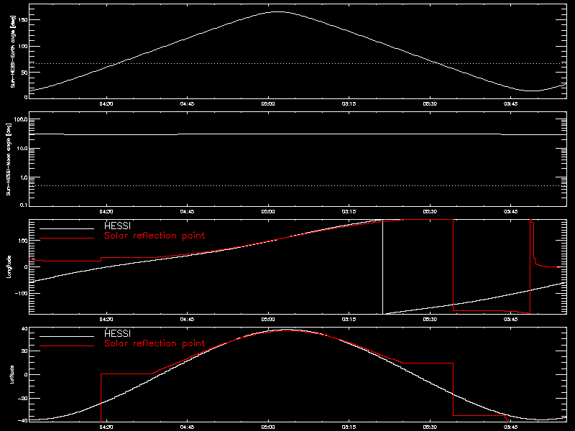The width and height of the screenshot is (575, 431).
Task: Click the '10.0' tick on Moon angle axis
Action: tap(22, 149)
